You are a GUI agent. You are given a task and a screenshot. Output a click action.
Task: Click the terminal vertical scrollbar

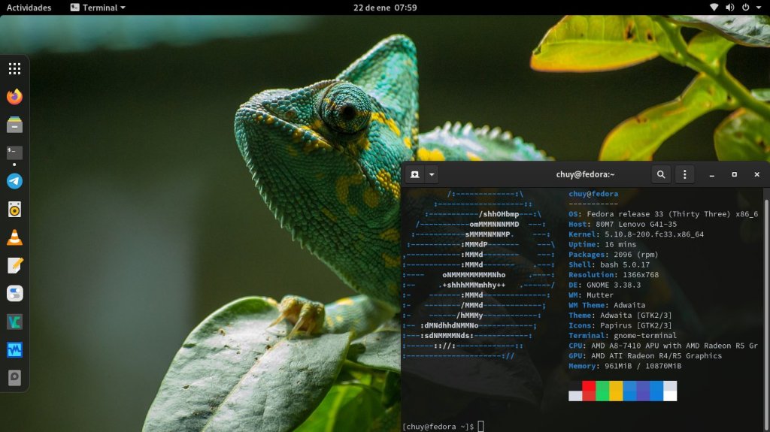point(766,301)
